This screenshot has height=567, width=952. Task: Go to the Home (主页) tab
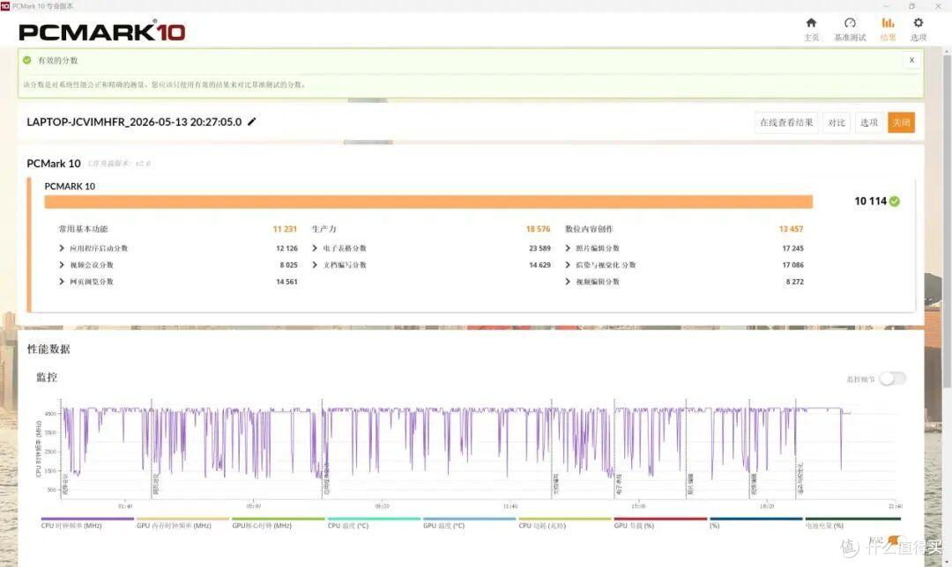coord(811,29)
